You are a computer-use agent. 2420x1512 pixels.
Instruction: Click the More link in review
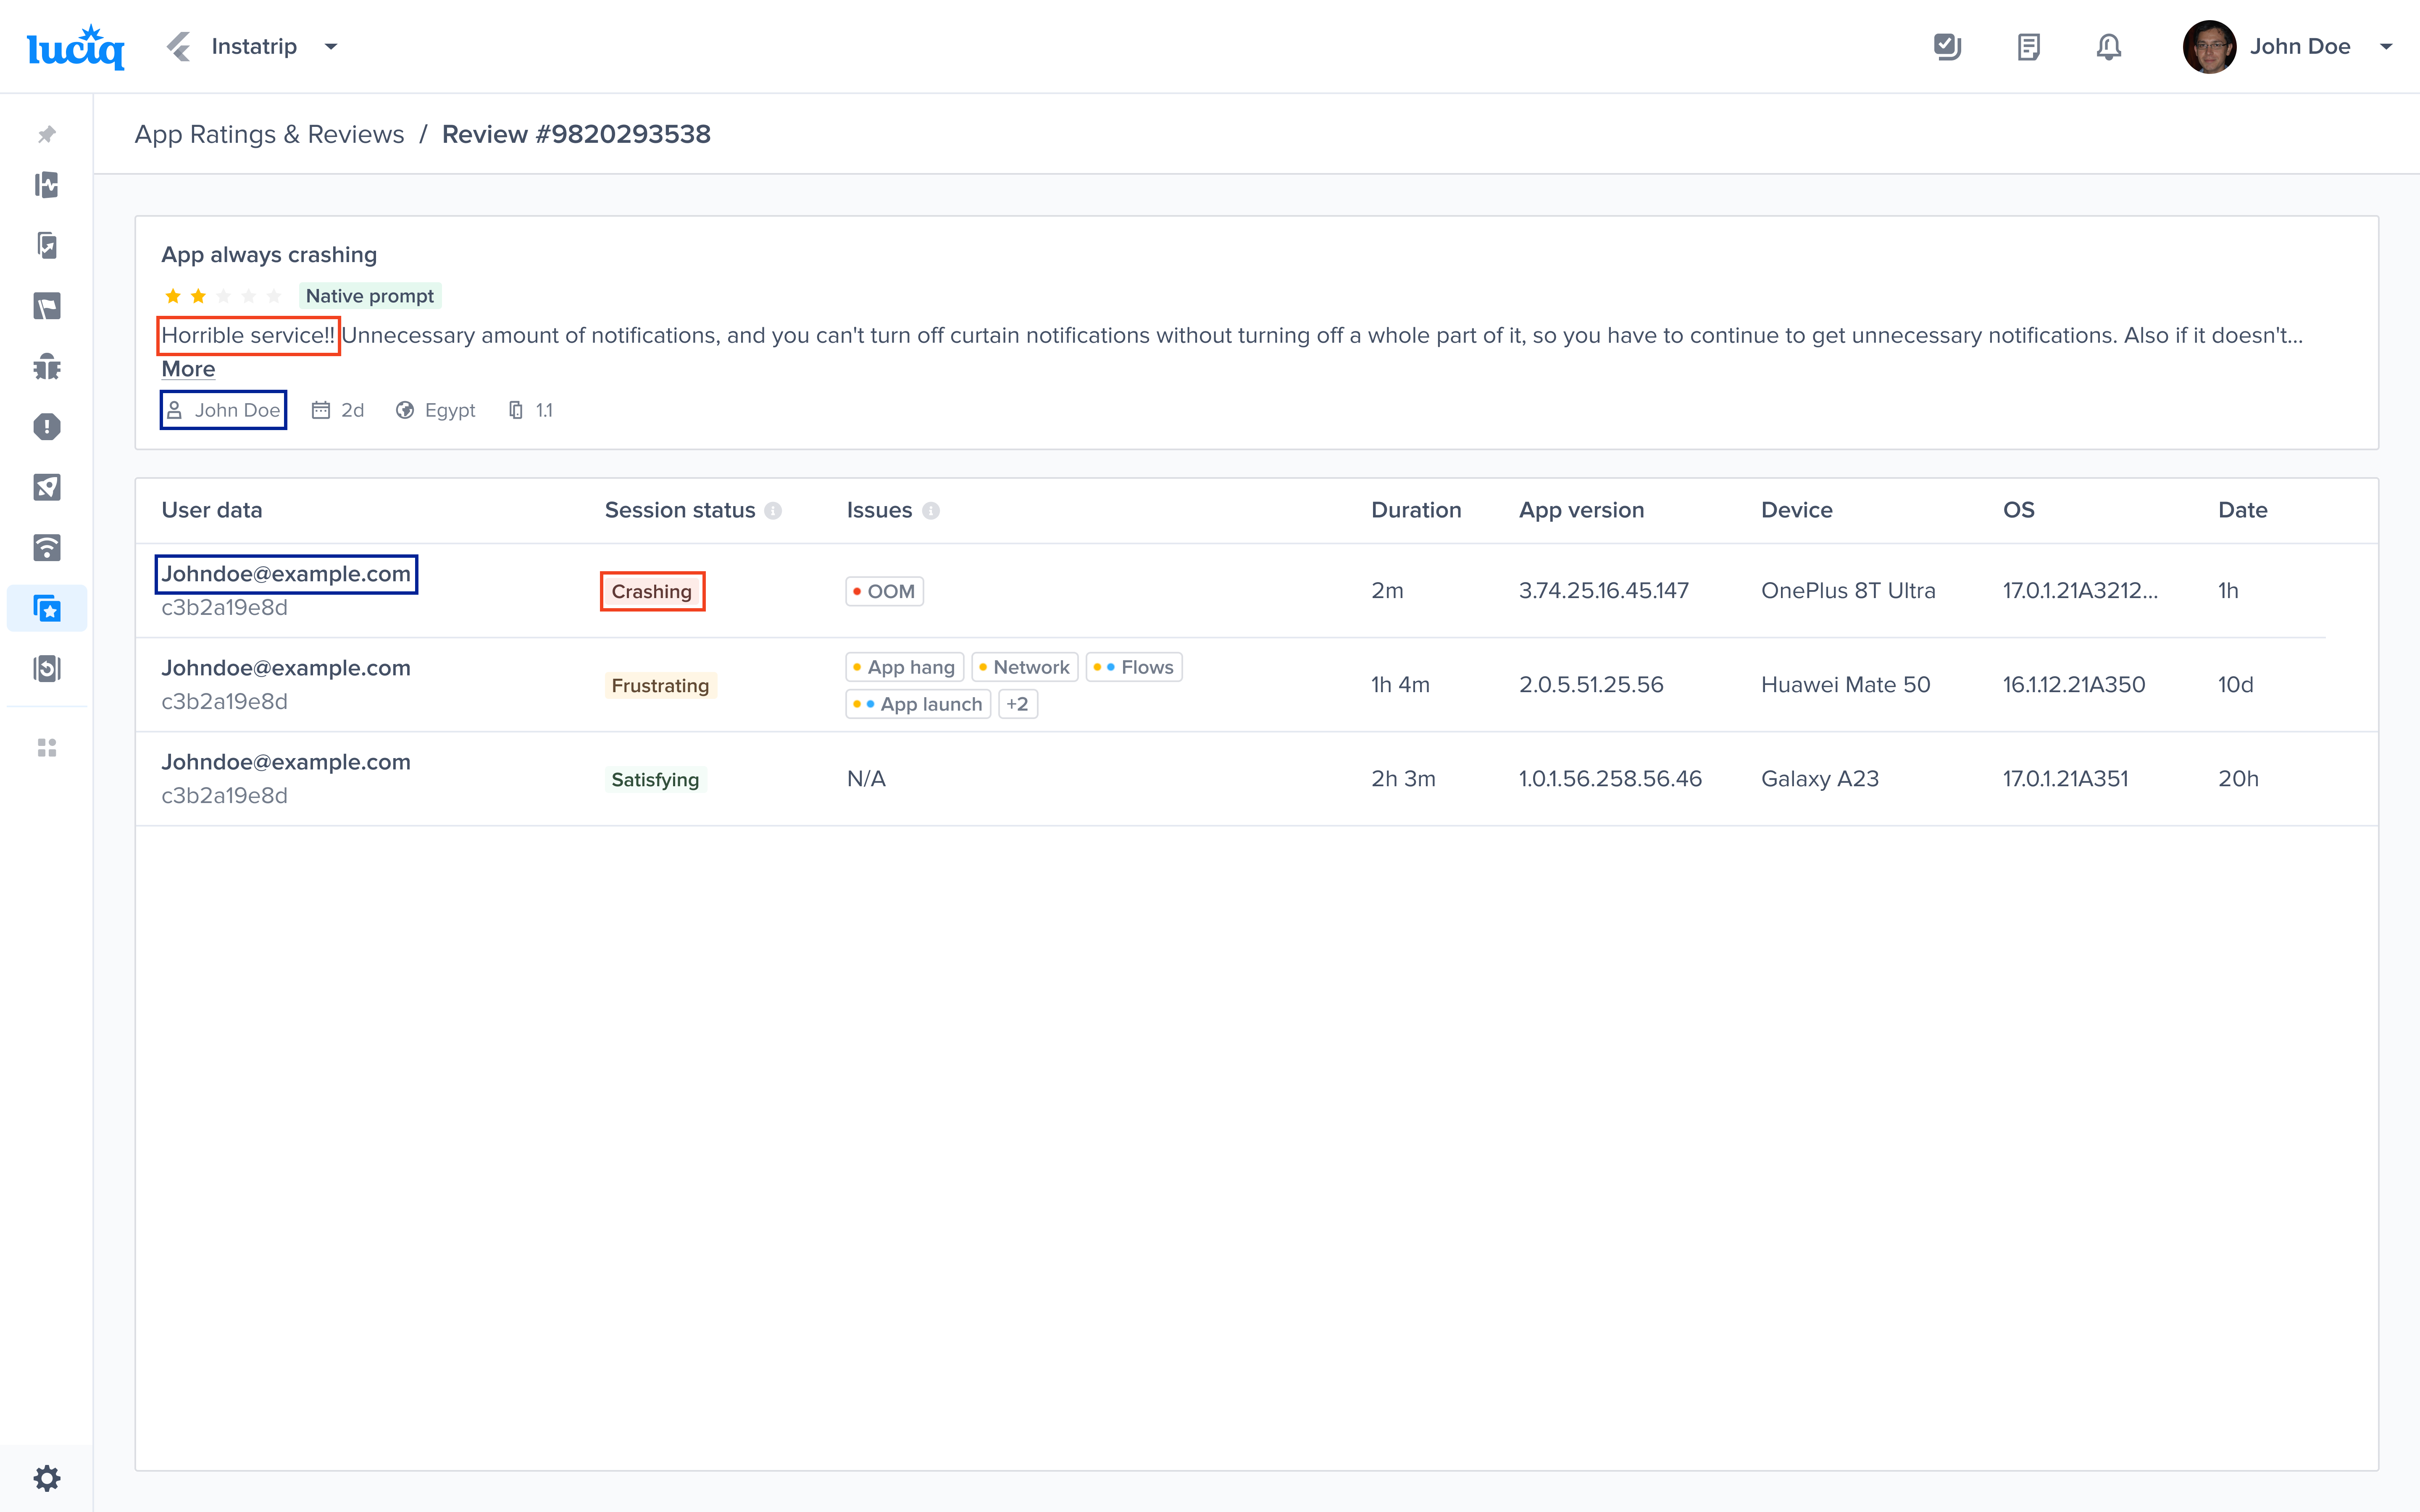click(188, 369)
